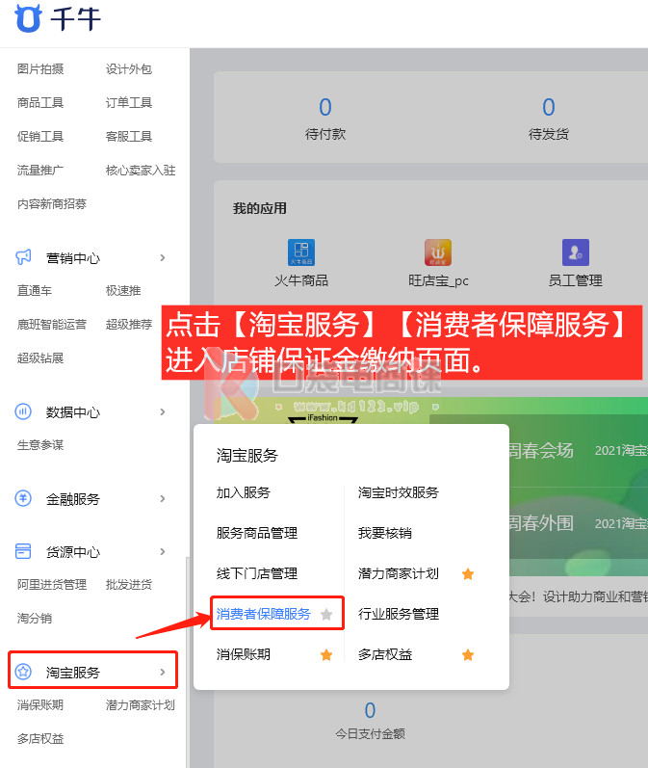Select 潜力商家计划 in the popup menu
This screenshot has width=648, height=768.
398,573
